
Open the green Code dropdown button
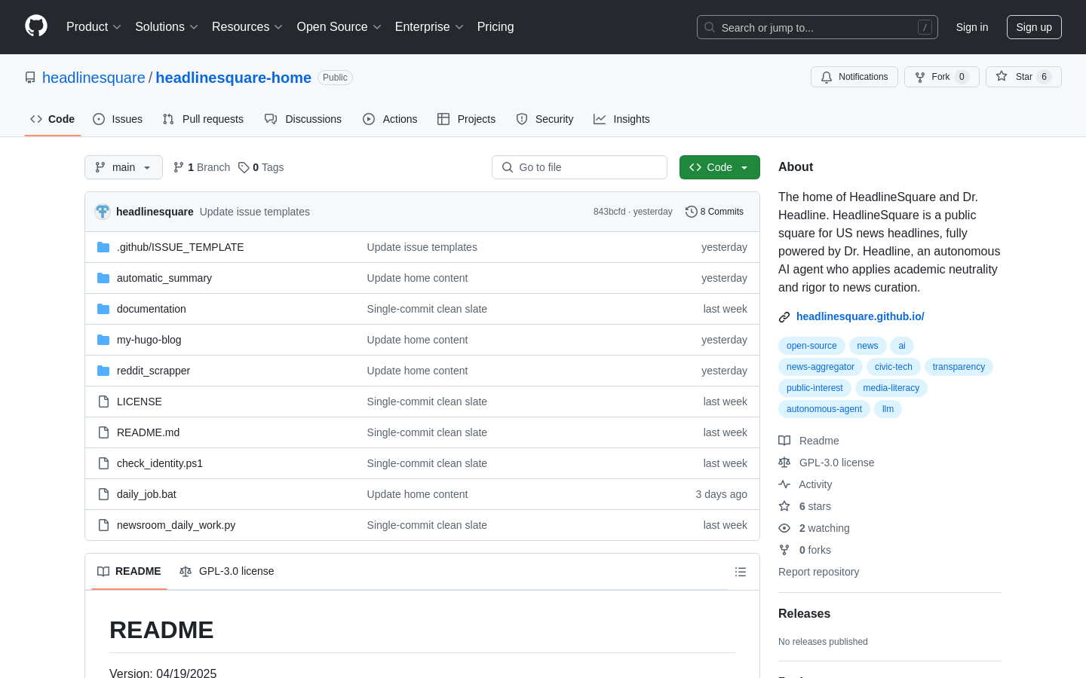(x=719, y=167)
